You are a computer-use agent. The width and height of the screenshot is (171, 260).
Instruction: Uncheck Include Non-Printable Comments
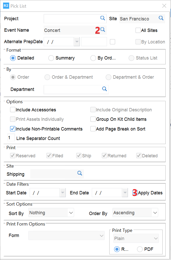[13, 129]
